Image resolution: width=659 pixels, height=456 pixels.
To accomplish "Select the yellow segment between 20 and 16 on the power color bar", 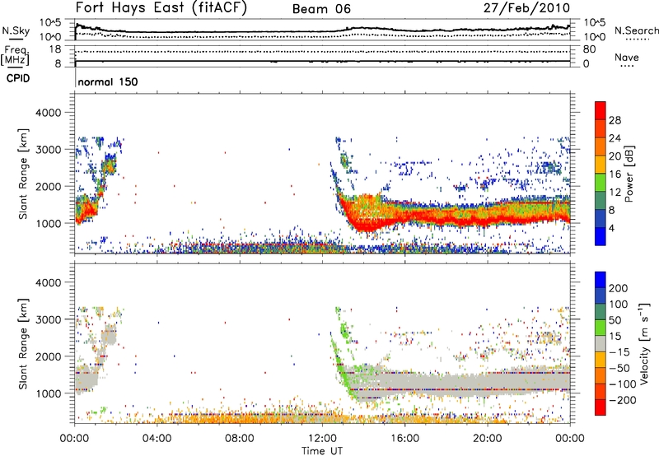I will (x=601, y=165).
